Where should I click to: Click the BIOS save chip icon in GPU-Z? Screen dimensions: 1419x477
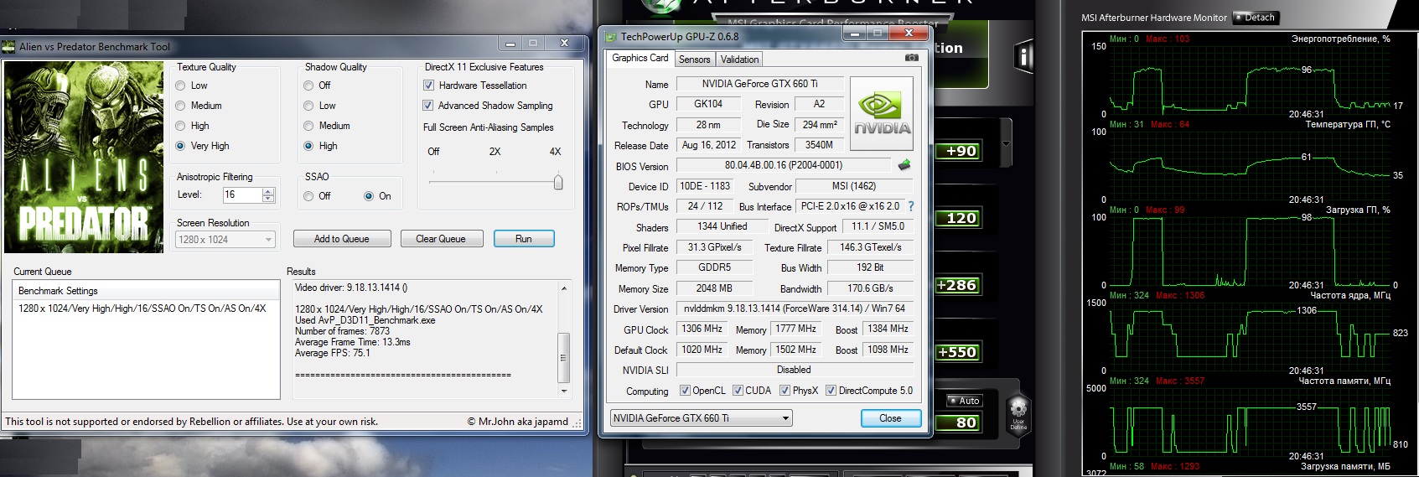pyautogui.click(x=904, y=165)
